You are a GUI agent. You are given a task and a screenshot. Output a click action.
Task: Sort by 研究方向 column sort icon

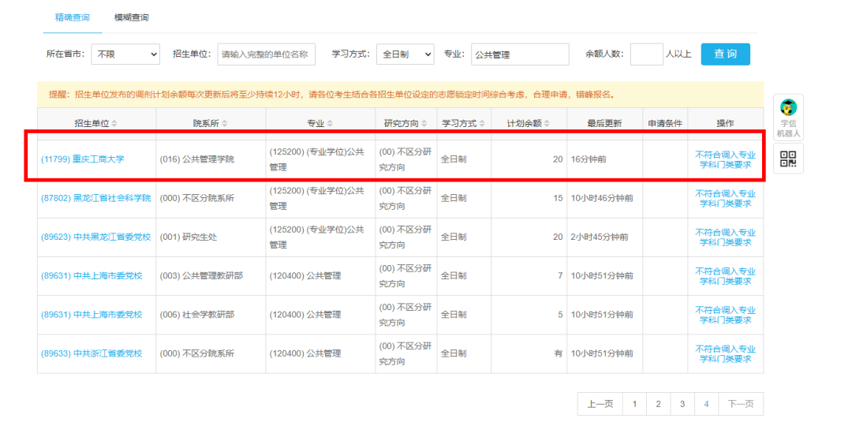[x=424, y=124]
